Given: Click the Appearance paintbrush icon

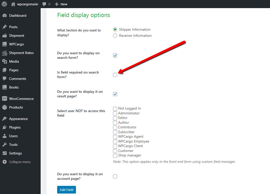Looking at the screenshot, I should coord(5,119).
